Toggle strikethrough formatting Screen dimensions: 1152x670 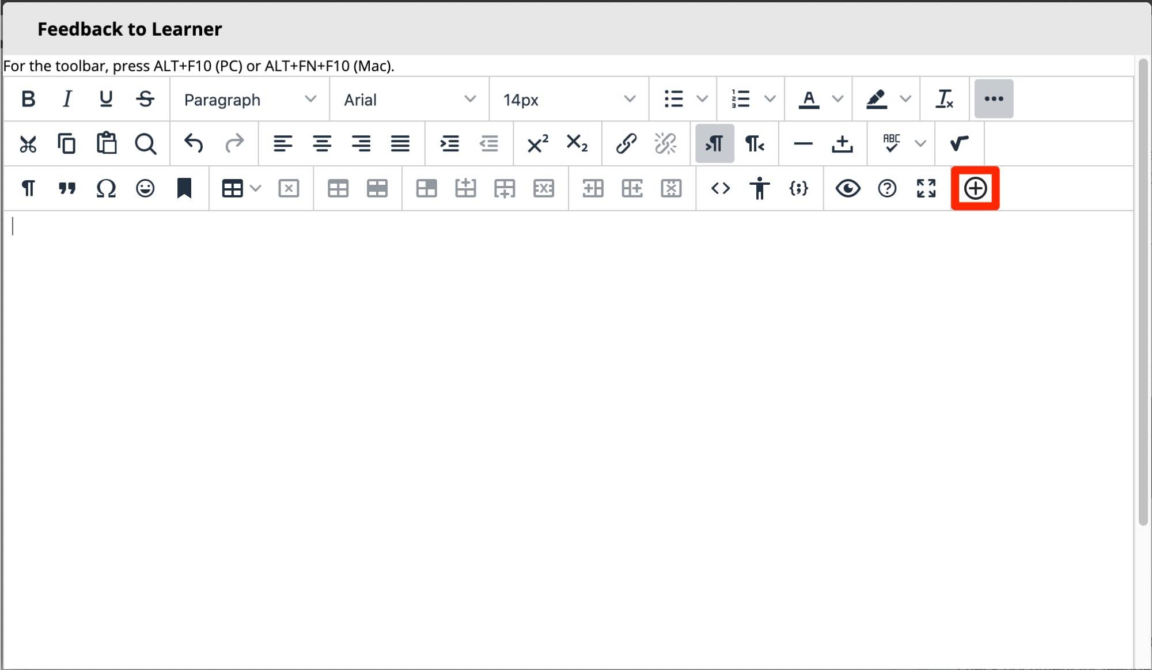pyautogui.click(x=145, y=99)
